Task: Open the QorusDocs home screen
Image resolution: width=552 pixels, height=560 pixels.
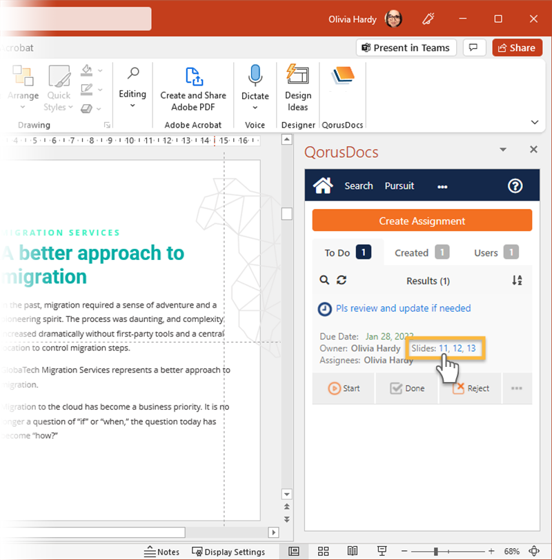Action: 323,186
